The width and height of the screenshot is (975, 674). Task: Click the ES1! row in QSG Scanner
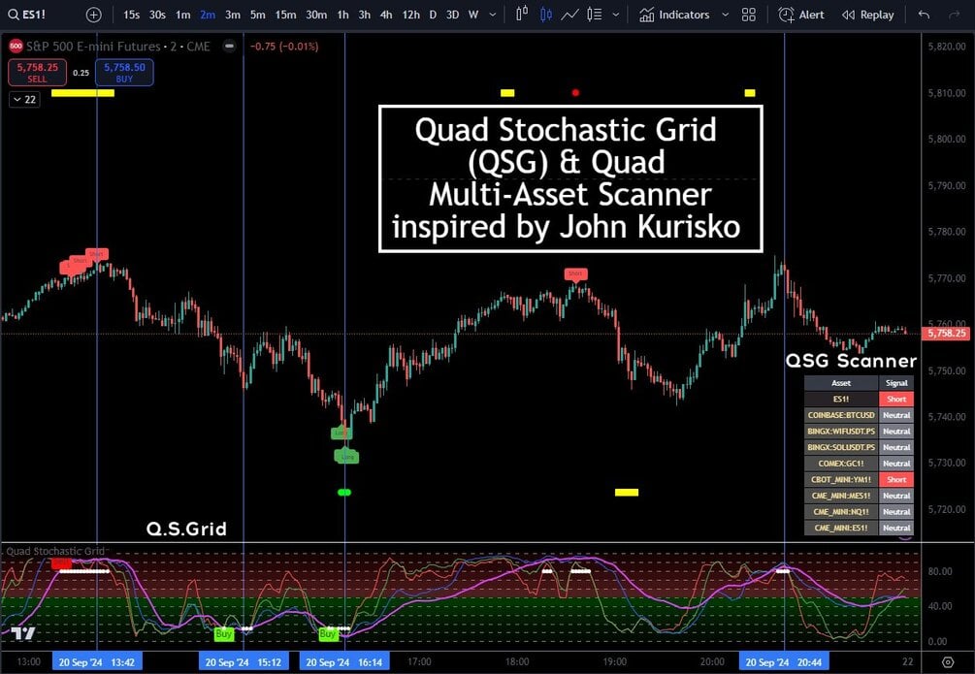point(859,400)
